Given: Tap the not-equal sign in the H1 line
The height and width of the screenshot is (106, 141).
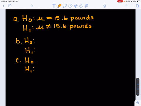Looking at the screenshot, I should pyautogui.click(x=48, y=26).
